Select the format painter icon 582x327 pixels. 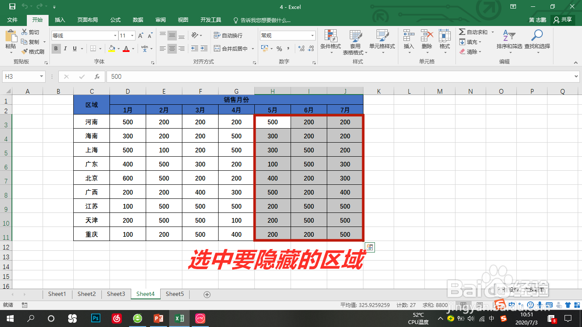(x=24, y=52)
